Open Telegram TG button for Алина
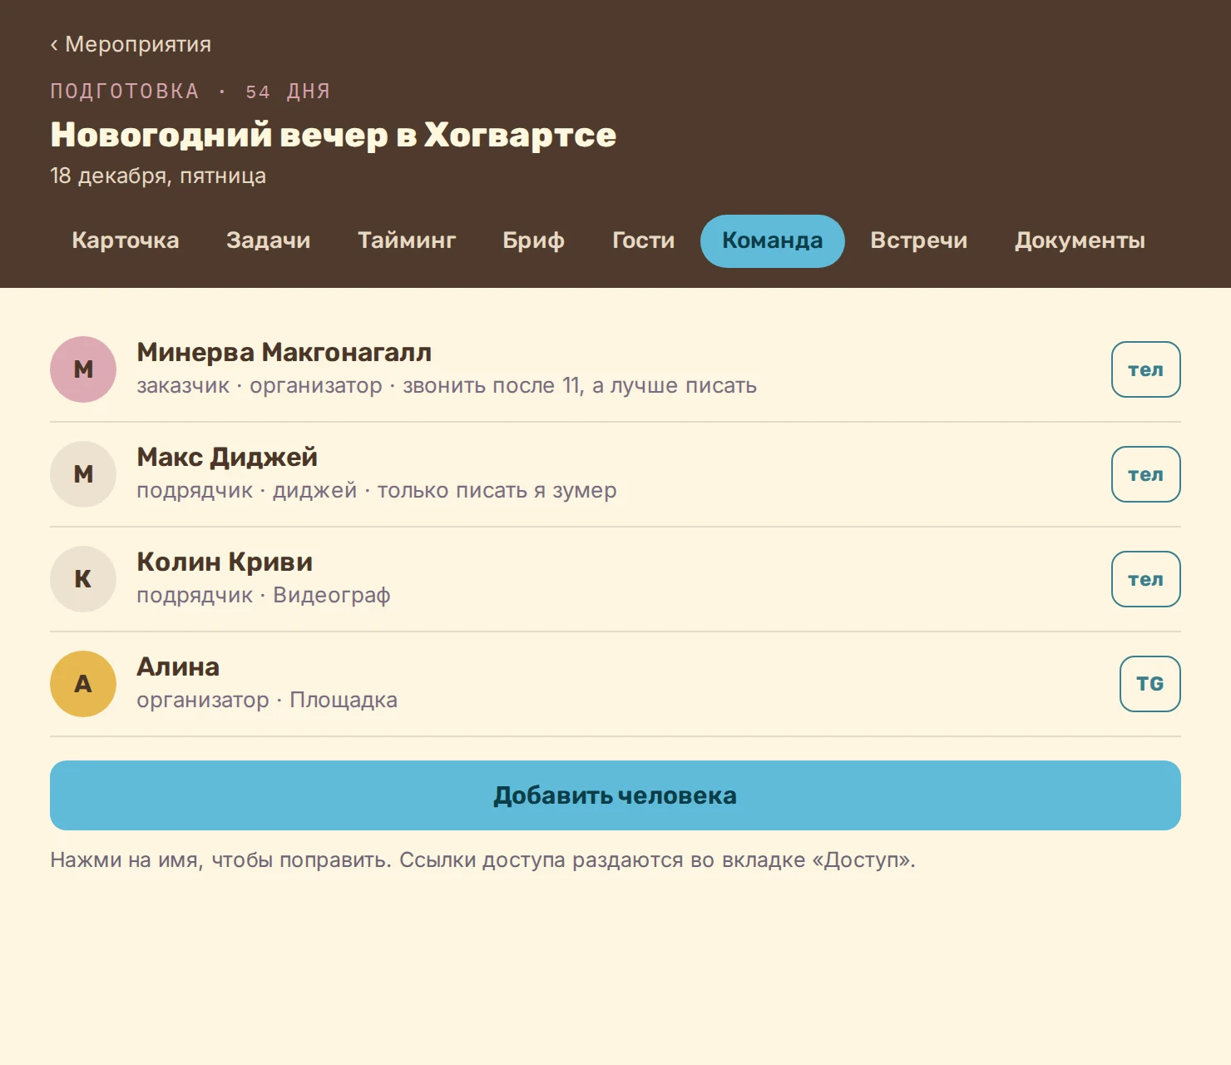This screenshot has height=1065, width=1231. tap(1150, 684)
